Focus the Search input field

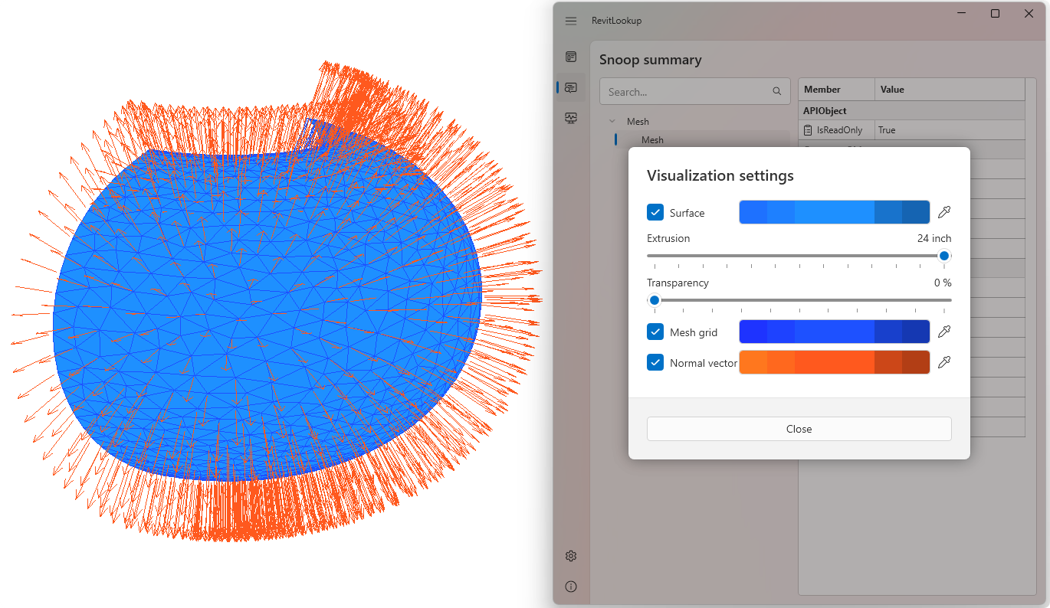click(x=686, y=92)
